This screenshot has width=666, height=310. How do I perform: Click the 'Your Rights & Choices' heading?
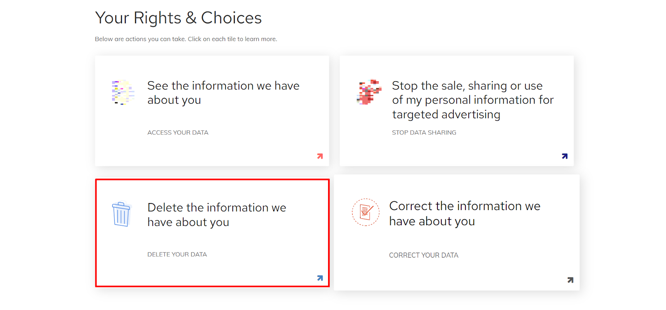click(178, 18)
